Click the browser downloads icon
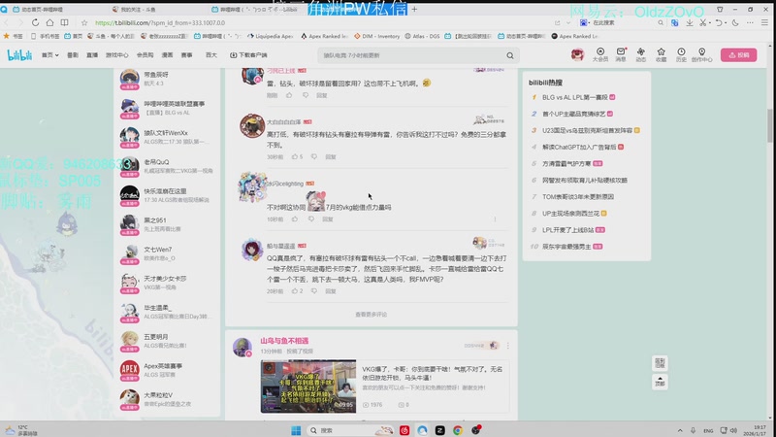Viewport: 776px width, 437px height. [689, 22]
